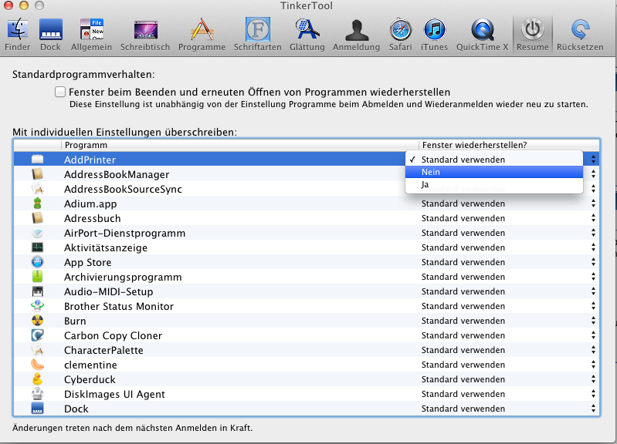Click the Aktivitätsanzeige icon
617x444 pixels.
tap(37, 247)
